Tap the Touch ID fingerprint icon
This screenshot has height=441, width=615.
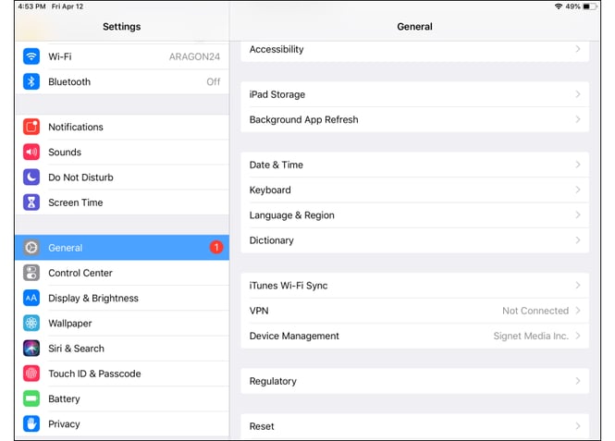pos(31,374)
